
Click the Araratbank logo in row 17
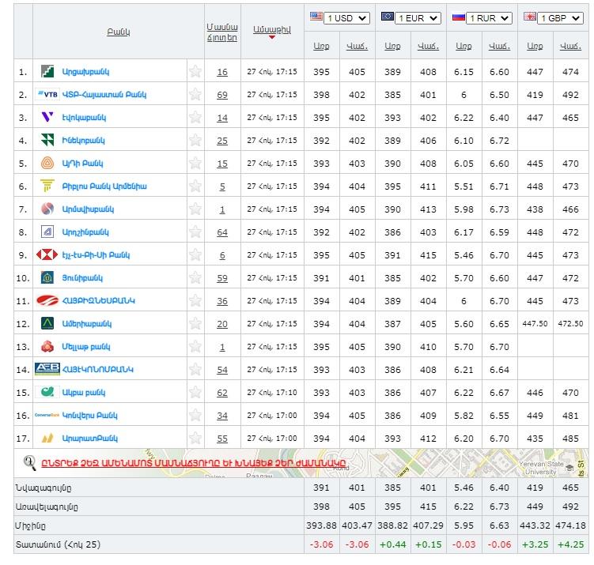47,439
